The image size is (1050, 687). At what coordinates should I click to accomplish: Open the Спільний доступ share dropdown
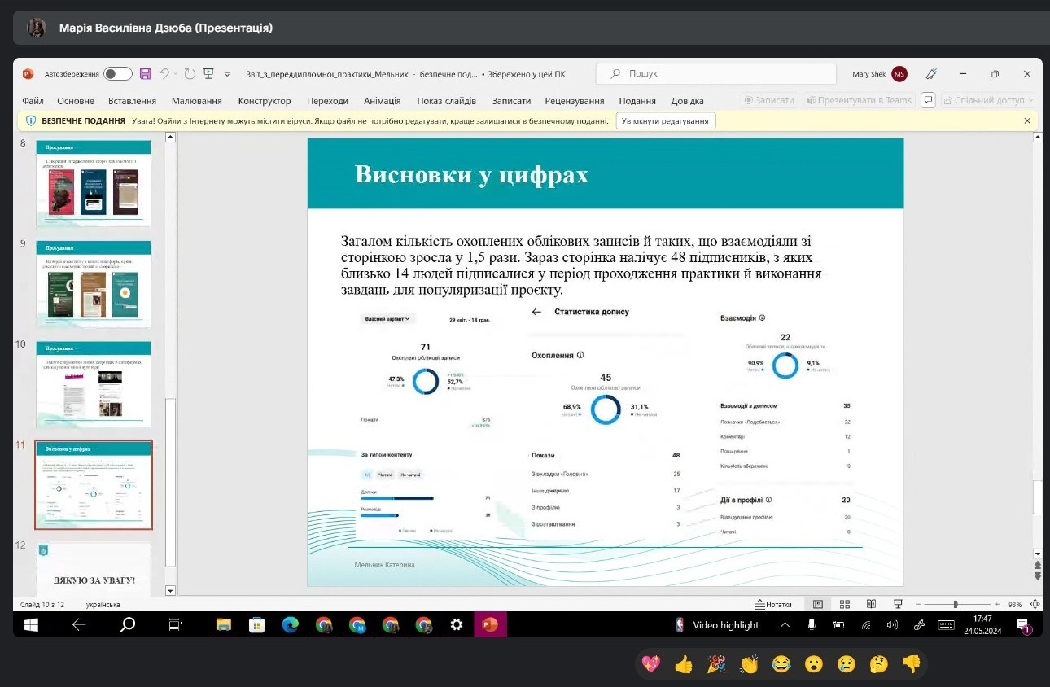click(x=988, y=100)
